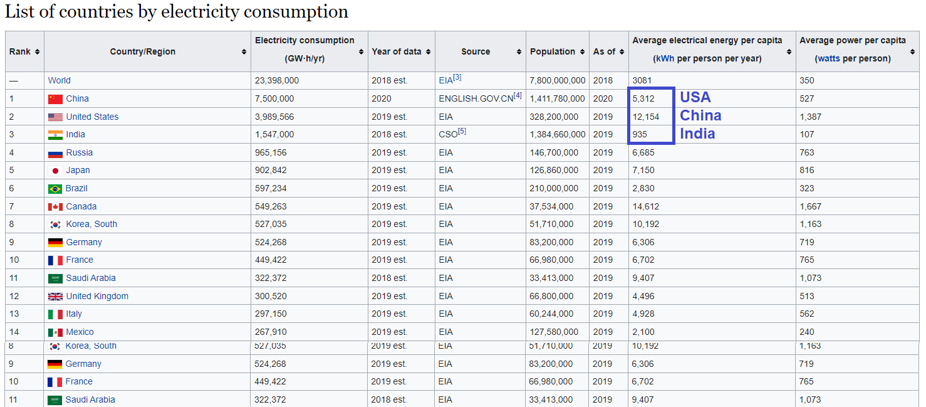The height and width of the screenshot is (407, 926).
Task: Sort by Average power per capita arrows
Action: (x=912, y=52)
